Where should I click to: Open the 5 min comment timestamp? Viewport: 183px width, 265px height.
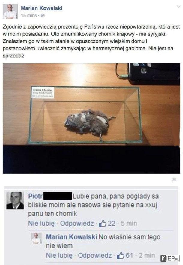coord(129,223)
